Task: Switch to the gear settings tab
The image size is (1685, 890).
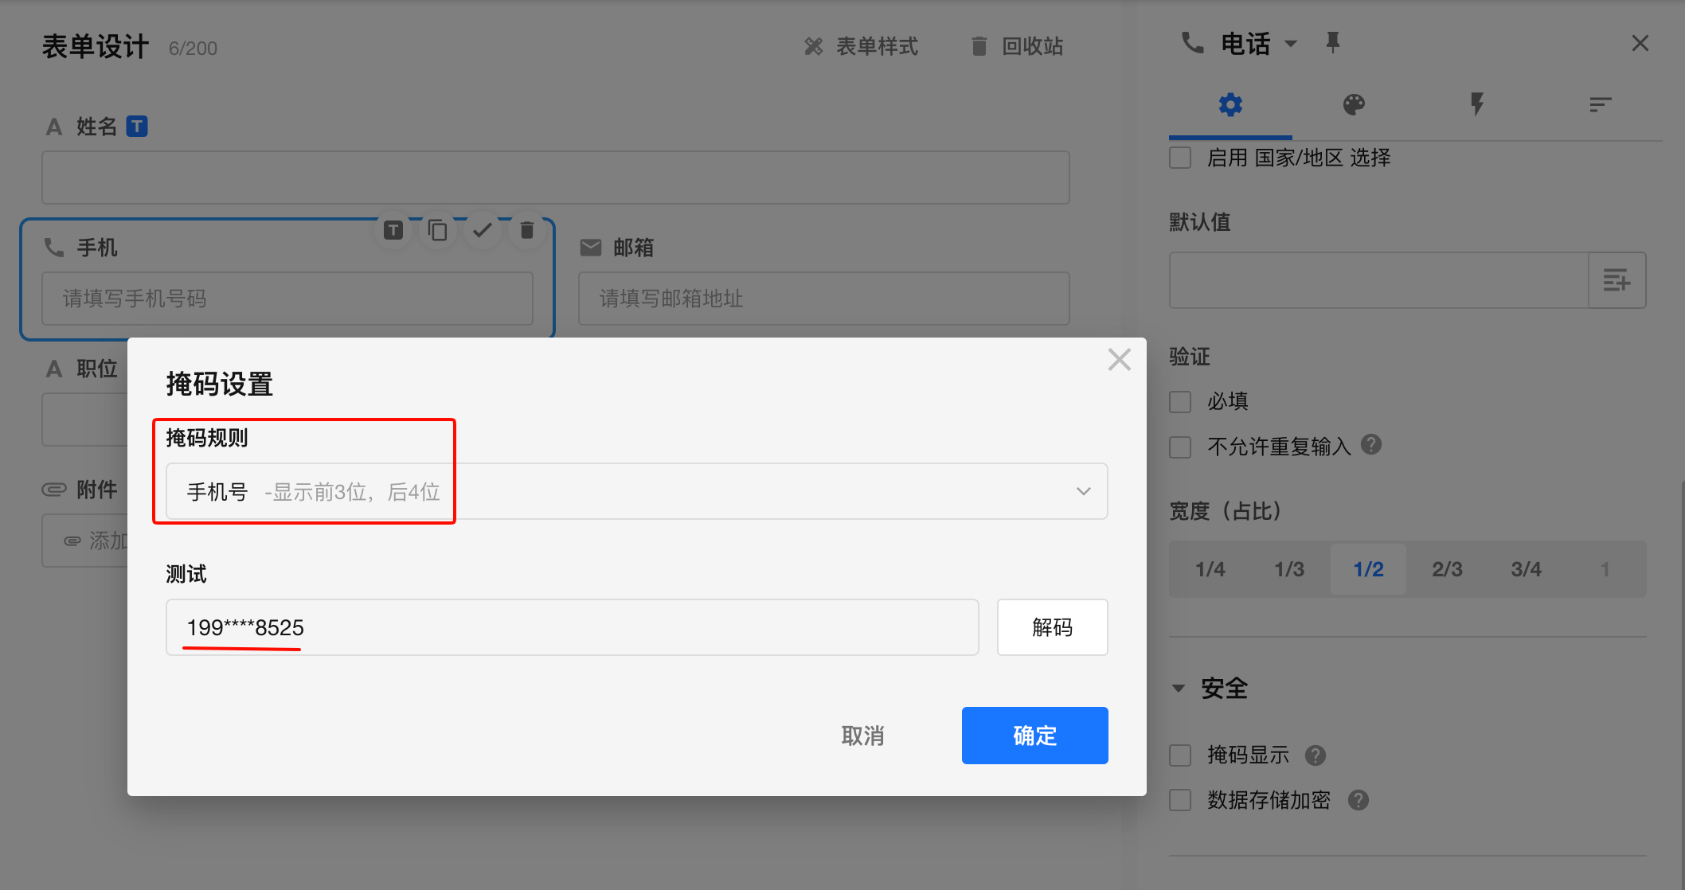Action: click(1230, 104)
